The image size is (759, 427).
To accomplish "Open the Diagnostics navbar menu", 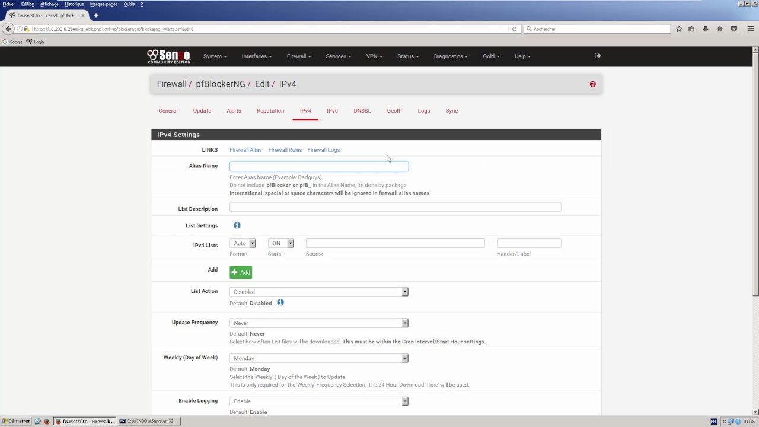I will click(x=451, y=56).
